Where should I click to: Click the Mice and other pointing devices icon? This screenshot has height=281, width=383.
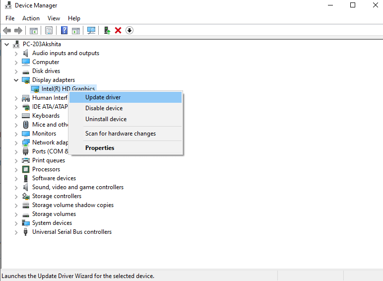pyautogui.click(x=26, y=125)
